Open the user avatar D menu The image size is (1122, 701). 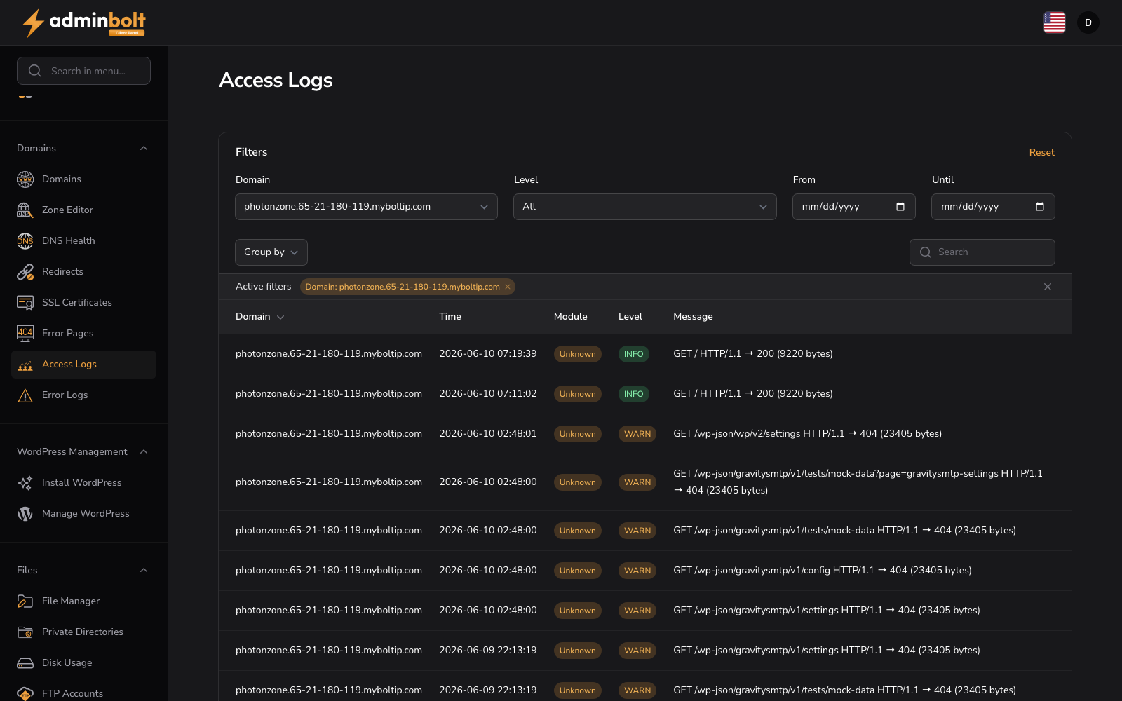click(1088, 22)
